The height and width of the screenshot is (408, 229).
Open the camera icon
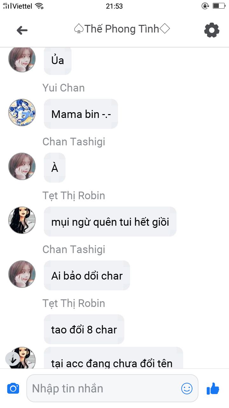click(x=13, y=389)
